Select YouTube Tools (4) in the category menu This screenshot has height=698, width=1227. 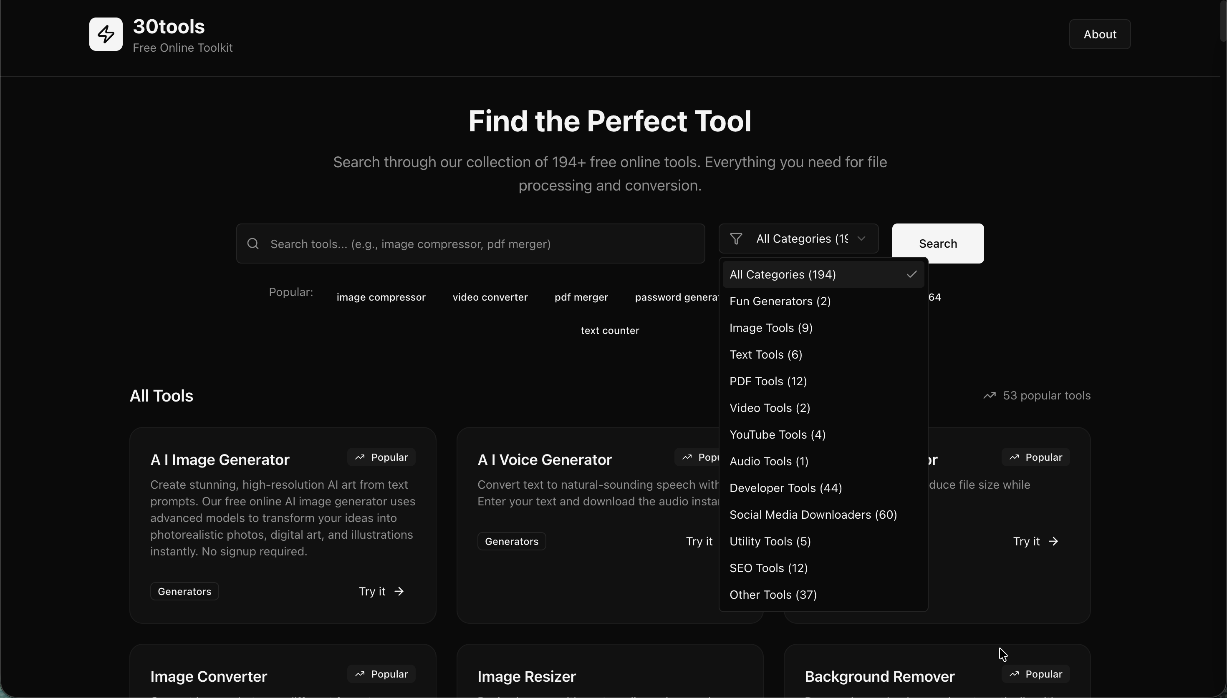tap(777, 434)
